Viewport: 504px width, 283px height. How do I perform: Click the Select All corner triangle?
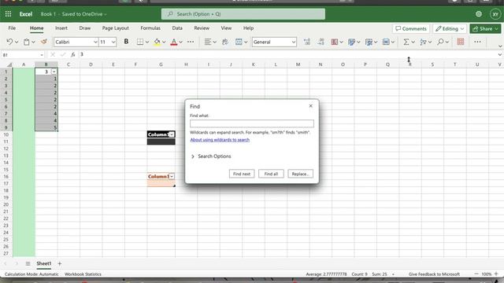point(9,64)
